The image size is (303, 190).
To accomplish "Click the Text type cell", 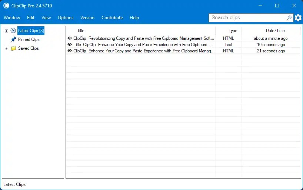I will click(228, 45).
